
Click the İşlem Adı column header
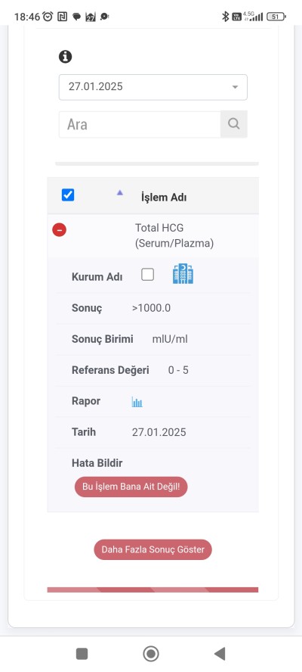[x=164, y=198]
